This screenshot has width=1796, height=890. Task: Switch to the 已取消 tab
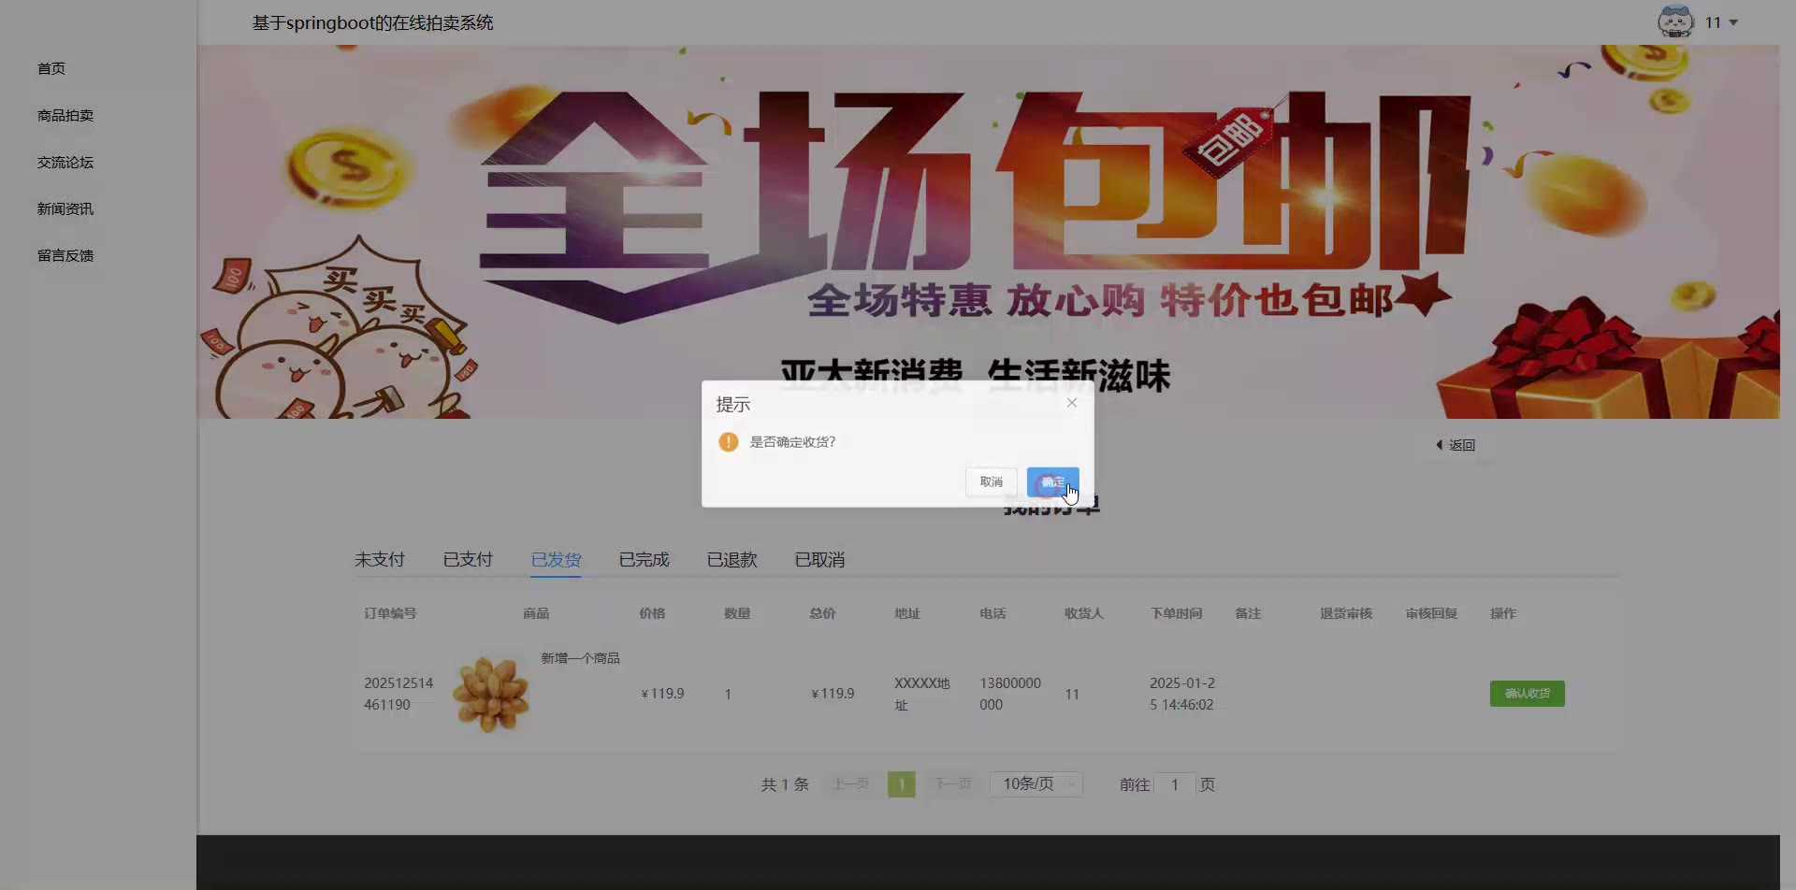819,560
